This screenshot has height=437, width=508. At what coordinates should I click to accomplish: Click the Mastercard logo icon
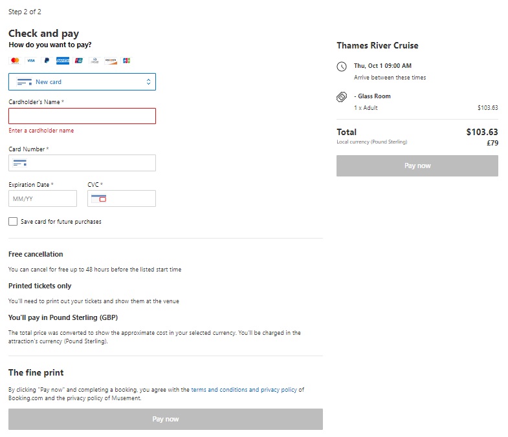(x=15, y=61)
